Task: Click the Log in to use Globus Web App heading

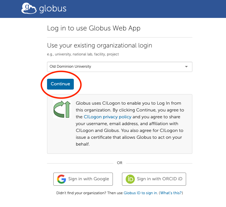Action: (x=94, y=28)
